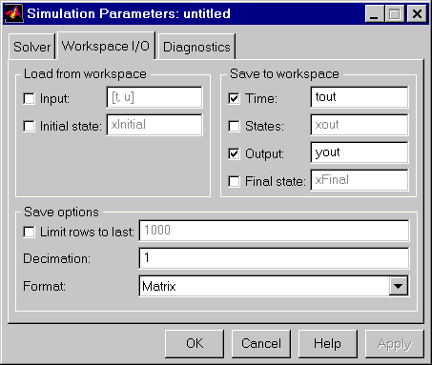The image size is (432, 365).
Task: Enable the Input checkbox
Action: (29, 98)
